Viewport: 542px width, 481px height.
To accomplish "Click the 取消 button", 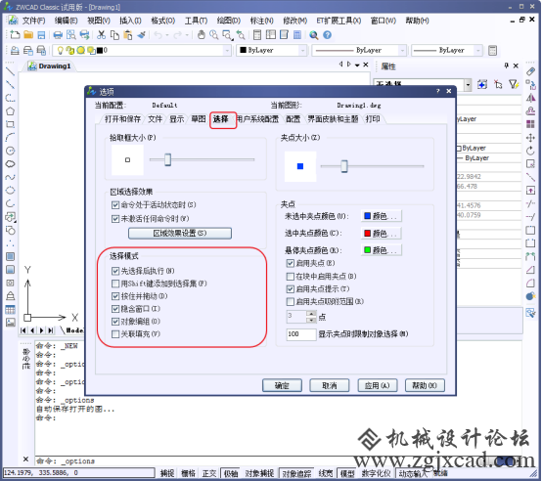I will click(330, 385).
